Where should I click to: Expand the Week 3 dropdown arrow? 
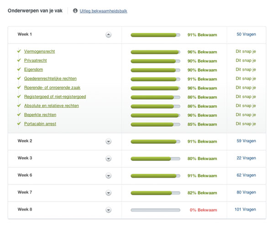pos(108,158)
